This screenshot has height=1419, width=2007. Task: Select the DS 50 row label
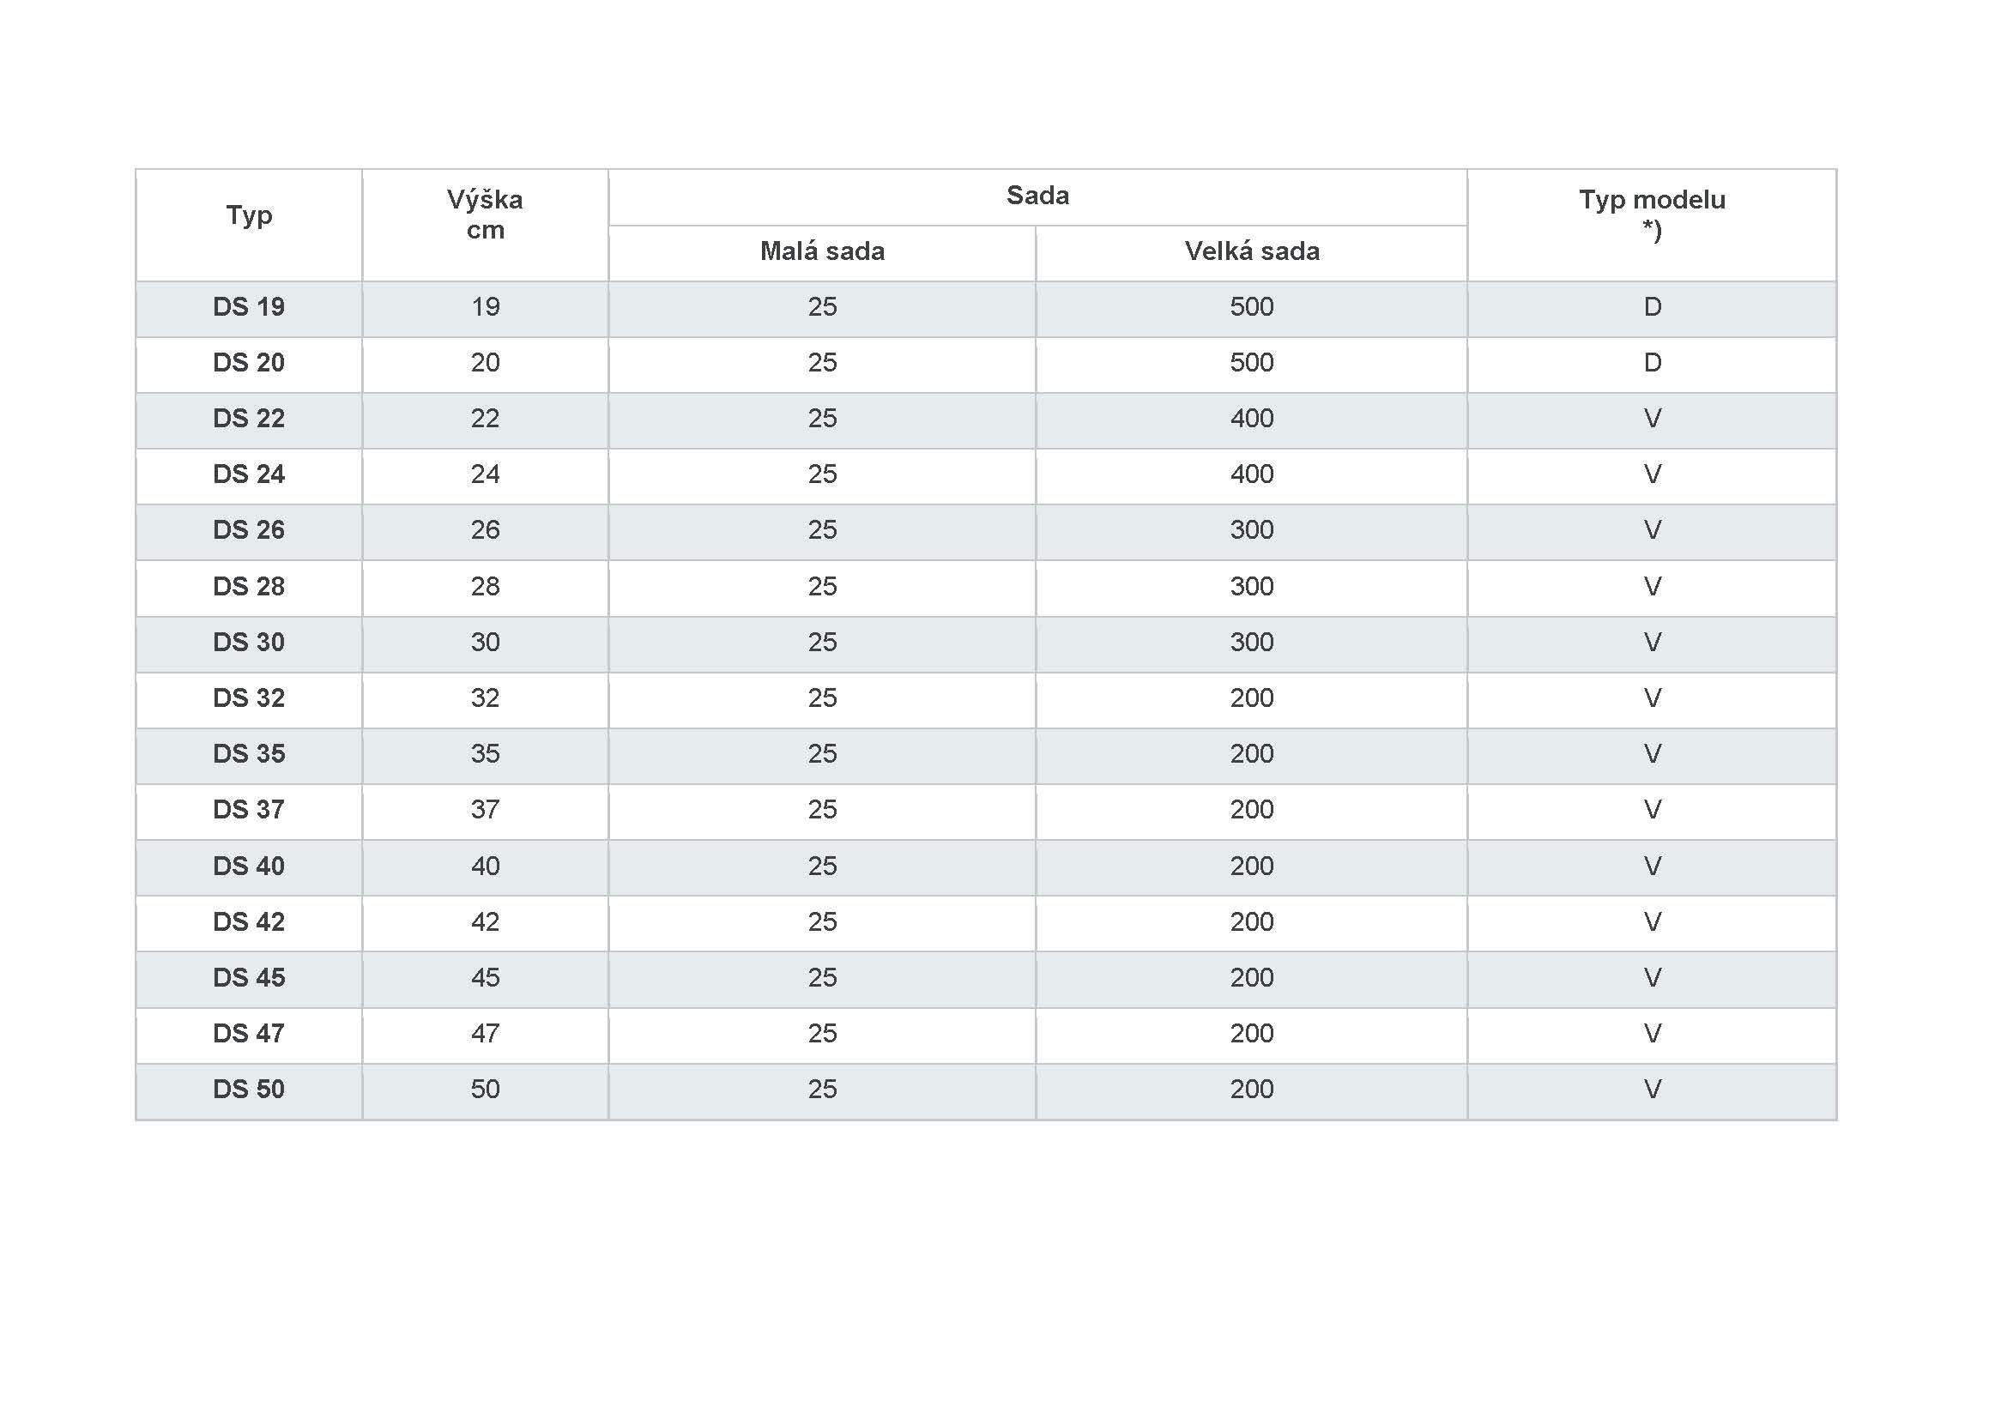pos(249,1090)
